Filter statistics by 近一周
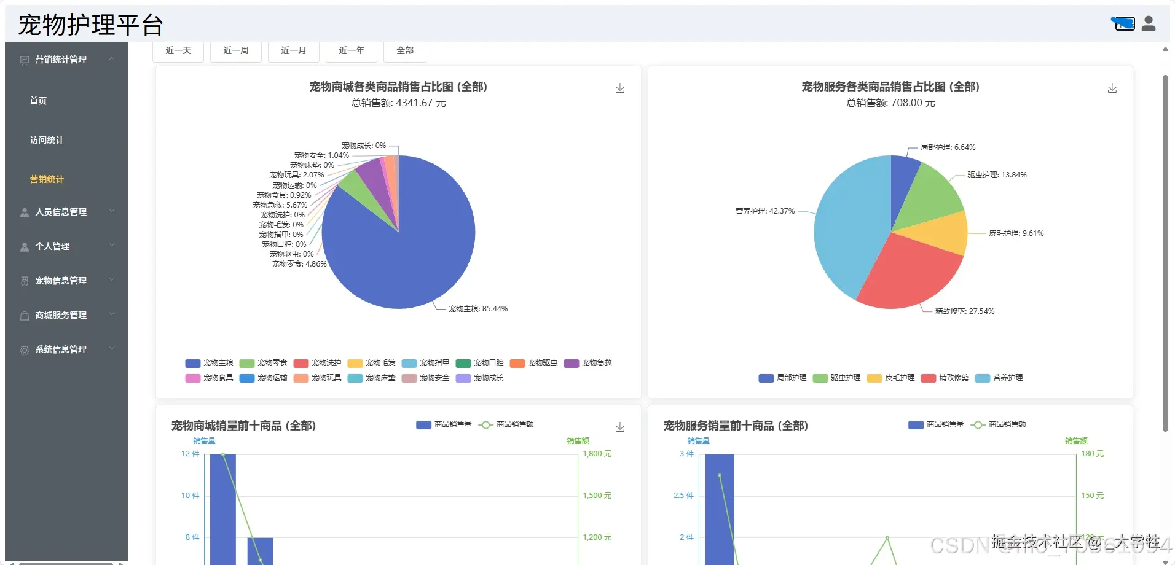The width and height of the screenshot is (1175, 565). [236, 51]
